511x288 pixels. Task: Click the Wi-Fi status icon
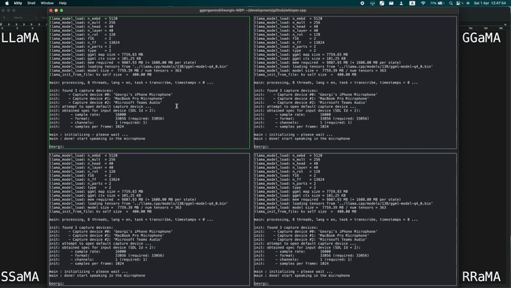tap(423, 3)
